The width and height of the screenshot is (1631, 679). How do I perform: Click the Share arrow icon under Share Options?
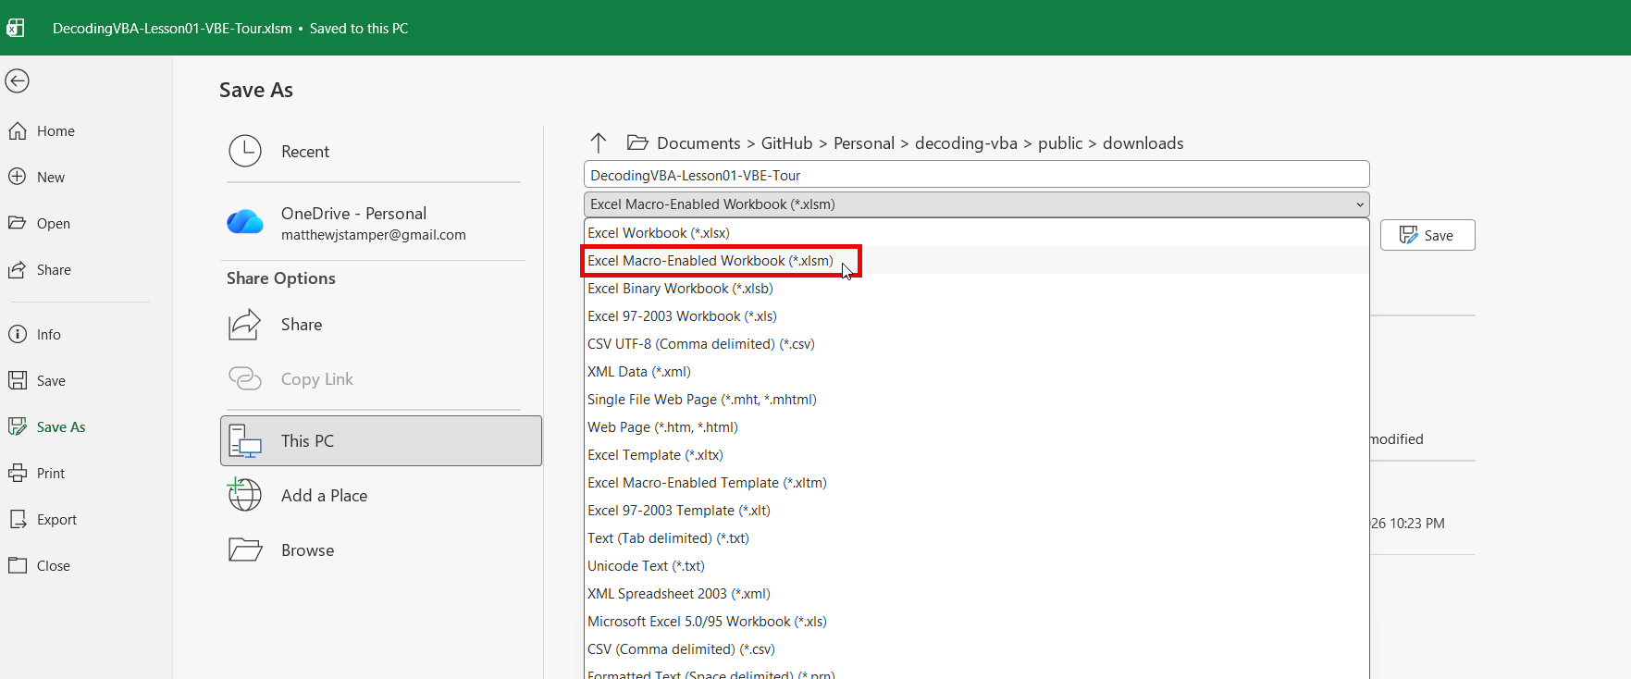(245, 325)
